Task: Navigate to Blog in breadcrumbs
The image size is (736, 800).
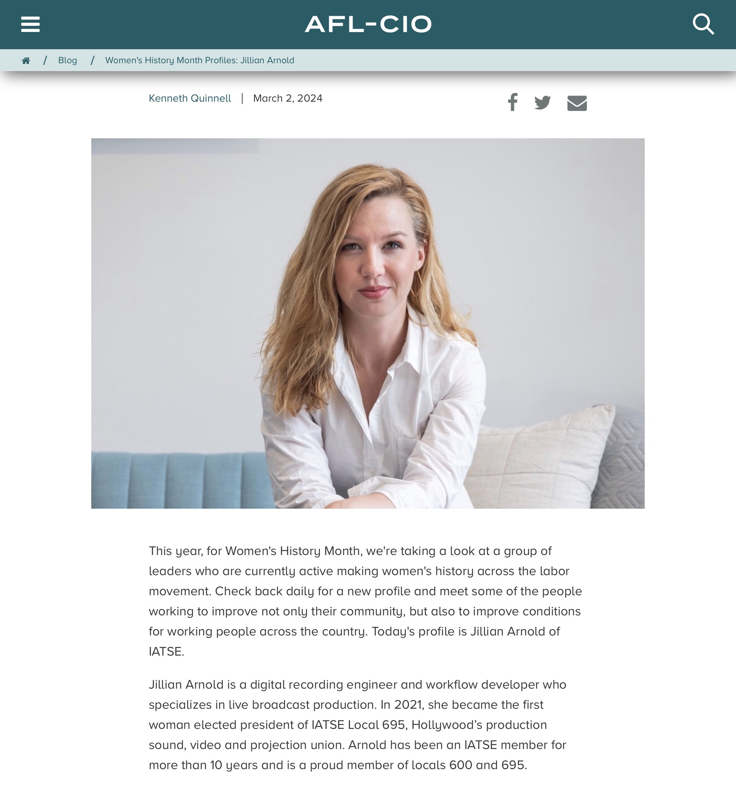Action: click(68, 60)
